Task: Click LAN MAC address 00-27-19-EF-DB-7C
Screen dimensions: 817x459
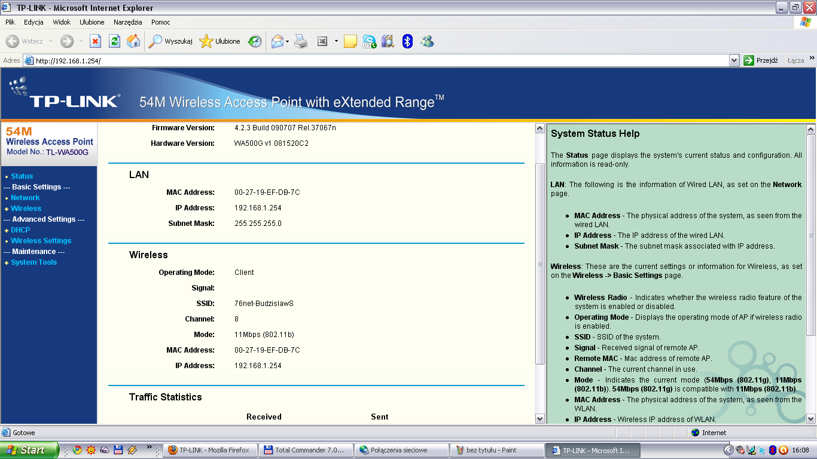Action: tap(267, 192)
